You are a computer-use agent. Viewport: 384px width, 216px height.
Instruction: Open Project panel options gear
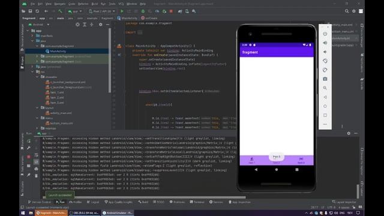tap(100, 25)
